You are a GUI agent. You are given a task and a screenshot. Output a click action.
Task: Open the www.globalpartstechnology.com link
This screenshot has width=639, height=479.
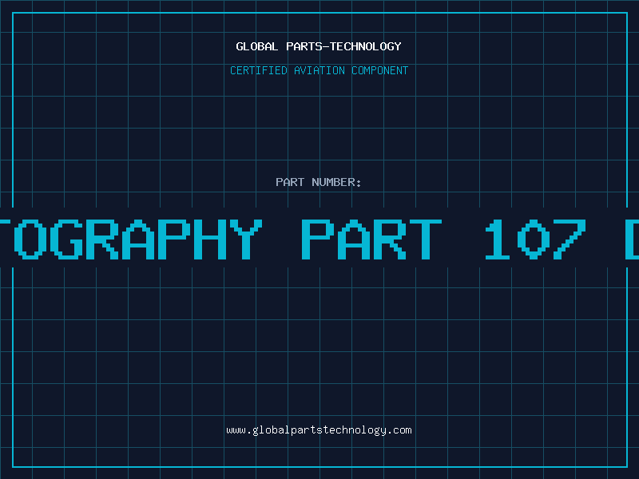pyautogui.click(x=319, y=430)
